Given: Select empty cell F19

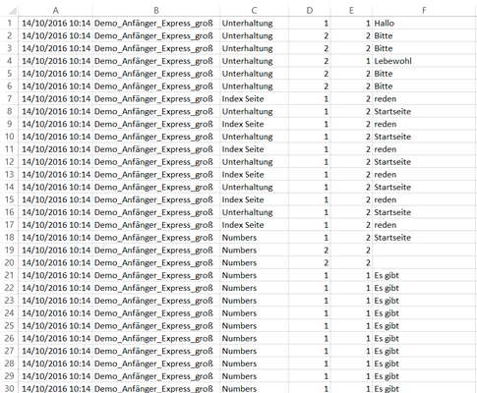Looking at the screenshot, I should click(425, 251).
